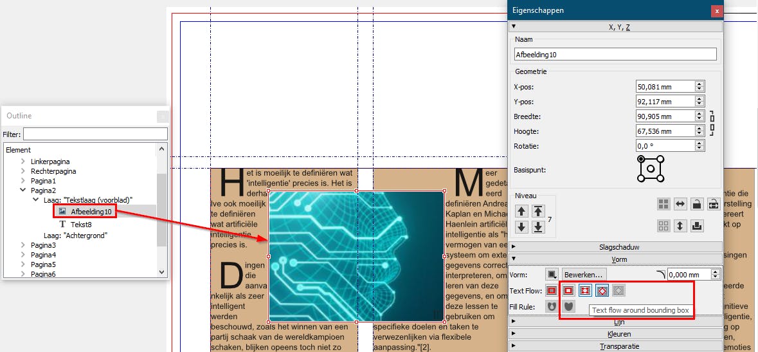Screen dimensions: 758x352
Task: Flip the image horizontally
Action: pos(680,205)
